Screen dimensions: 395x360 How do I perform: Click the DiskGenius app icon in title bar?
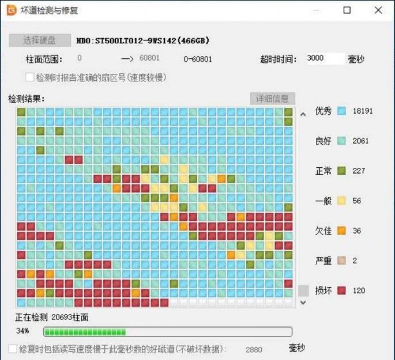[x=12, y=10]
